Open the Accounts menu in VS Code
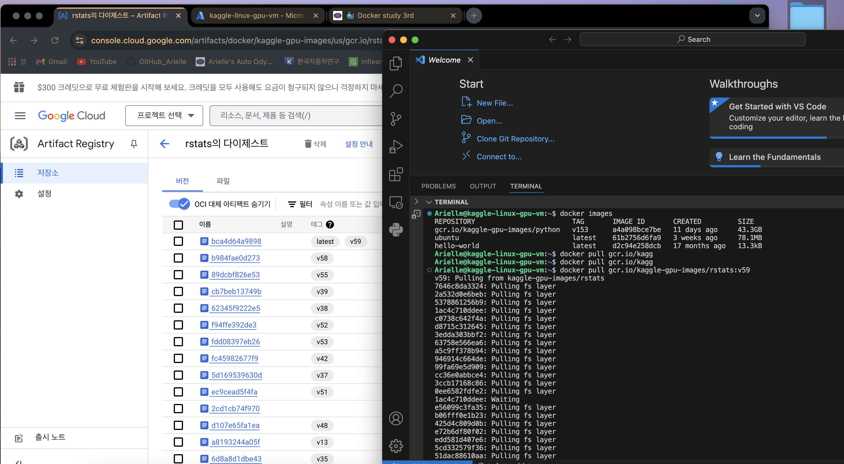This screenshot has height=464, width=844. (x=396, y=418)
